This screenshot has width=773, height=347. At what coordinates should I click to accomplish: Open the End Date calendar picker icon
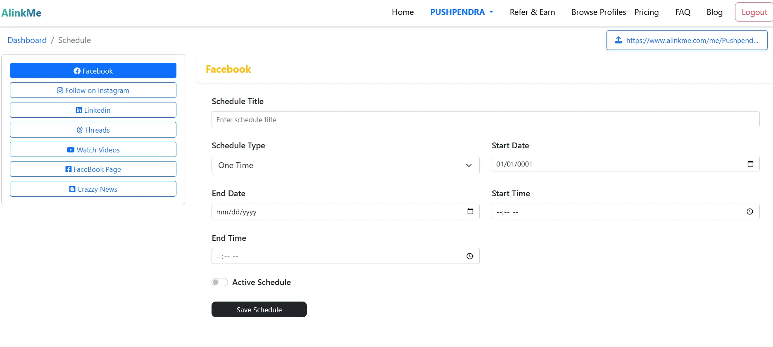tap(470, 212)
